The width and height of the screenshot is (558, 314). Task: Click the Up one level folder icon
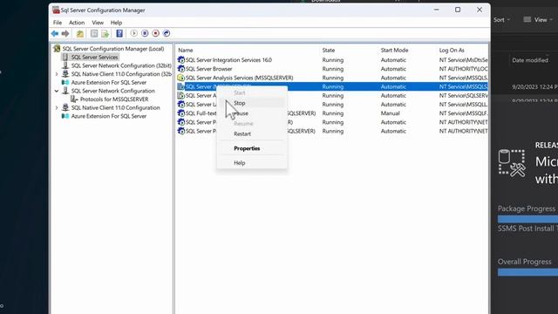(x=80, y=33)
